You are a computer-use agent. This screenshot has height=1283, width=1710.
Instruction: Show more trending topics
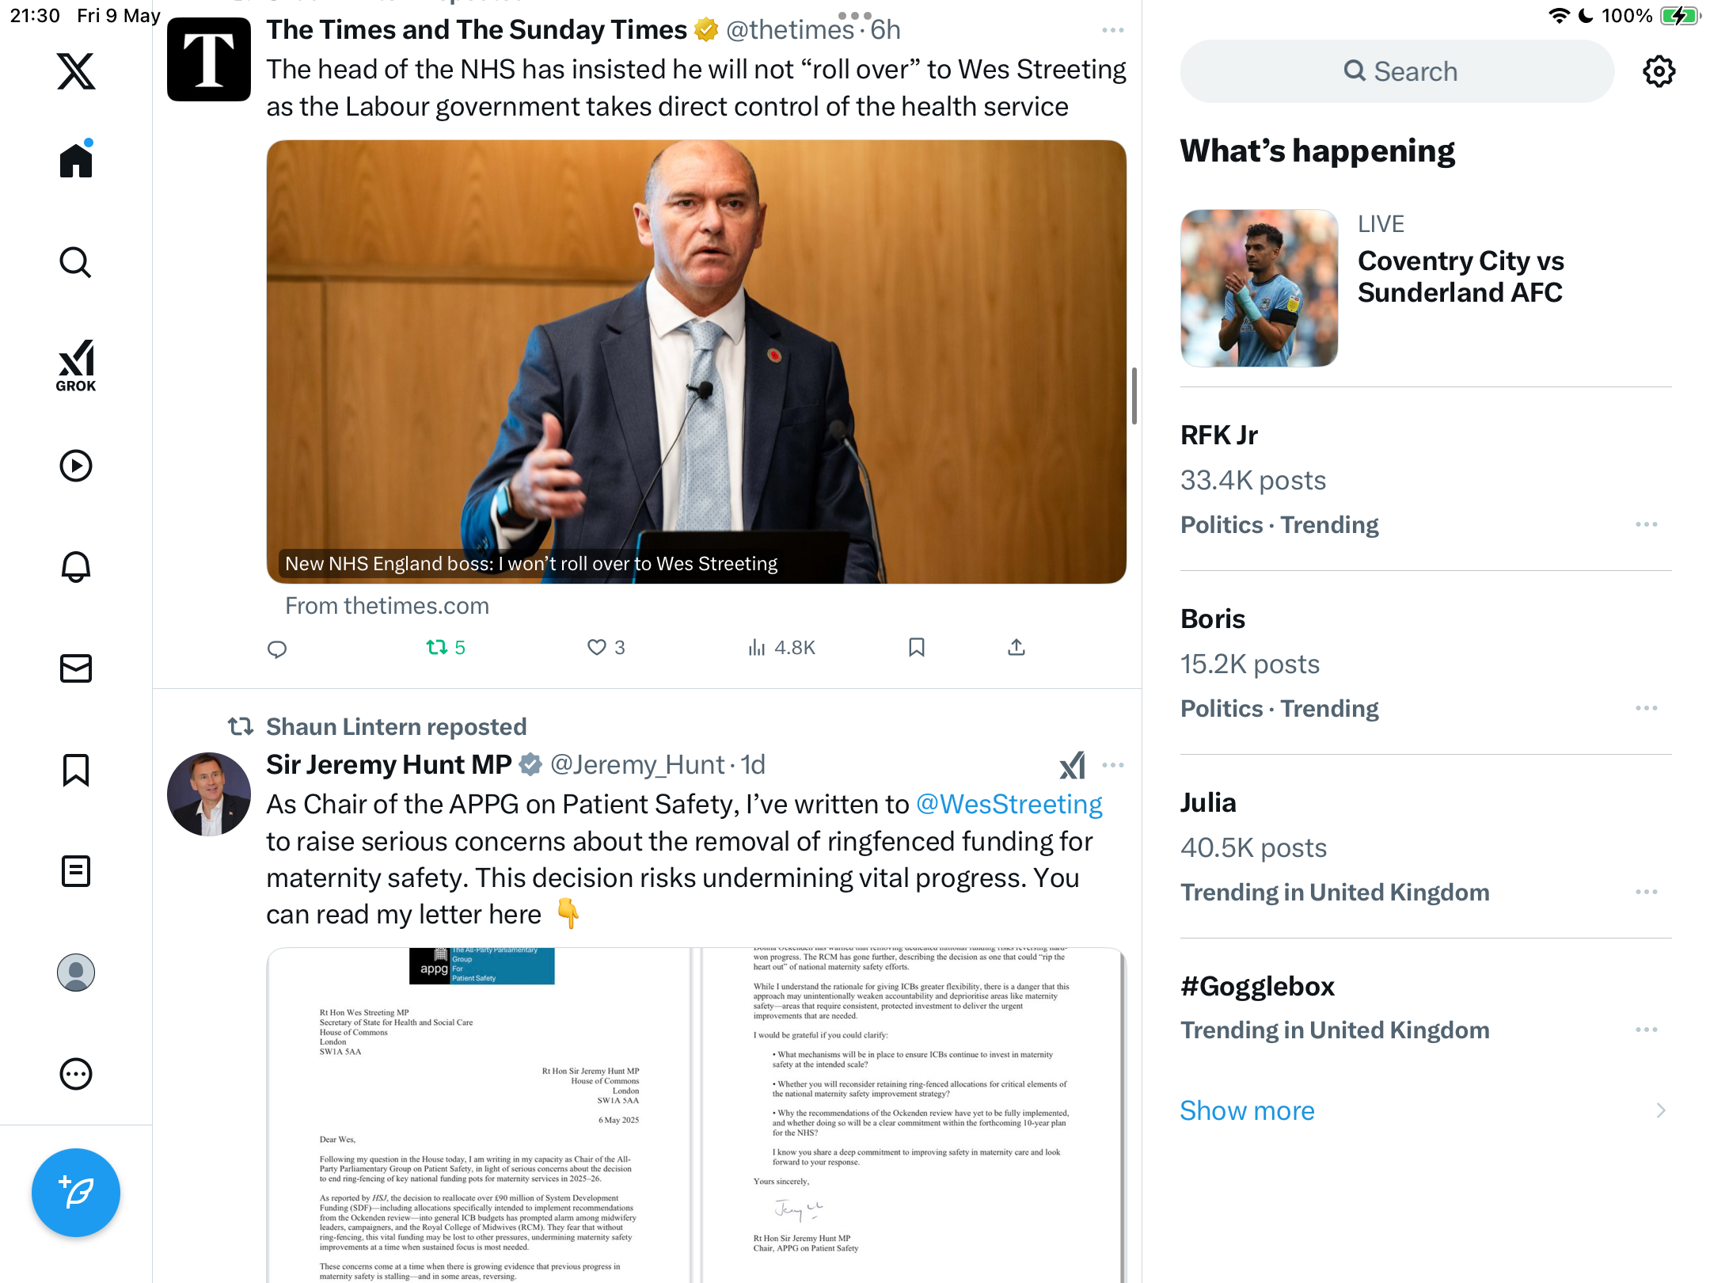(x=1247, y=1110)
